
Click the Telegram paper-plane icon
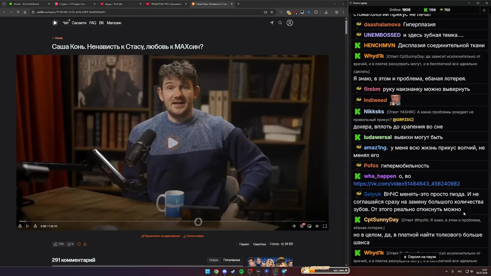272,23
